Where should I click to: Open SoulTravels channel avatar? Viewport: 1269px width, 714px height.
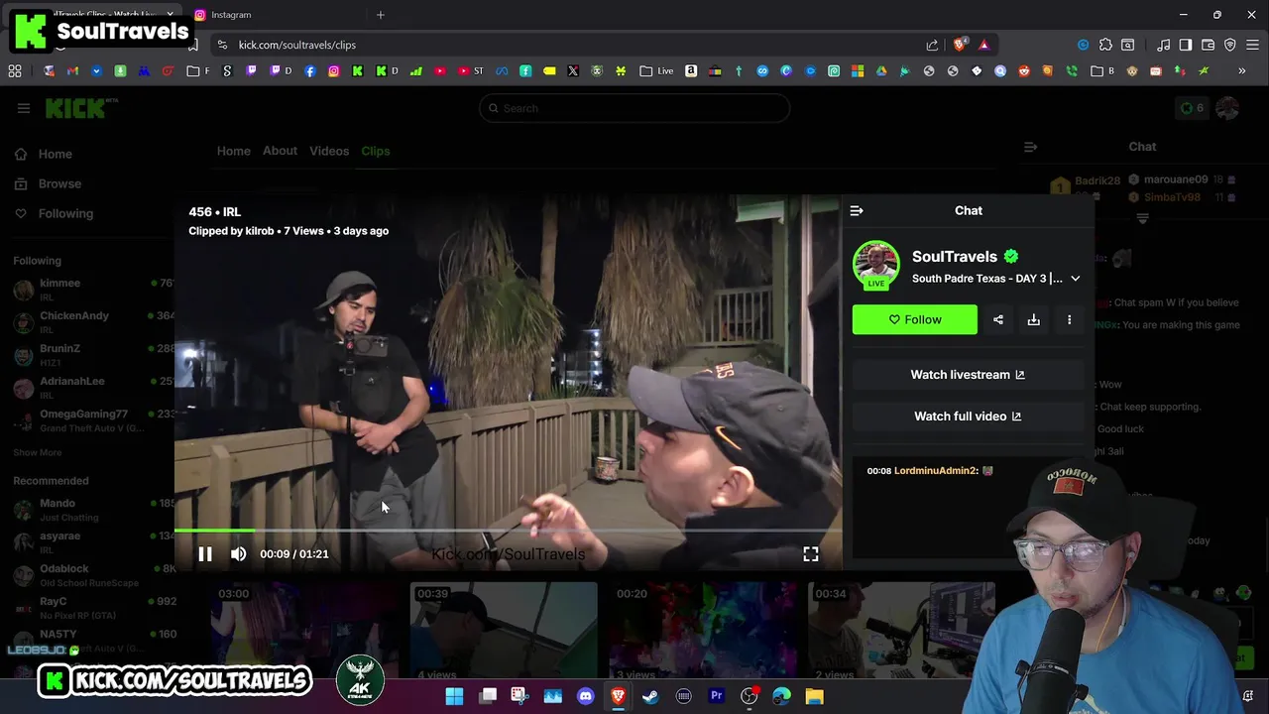[875, 264]
